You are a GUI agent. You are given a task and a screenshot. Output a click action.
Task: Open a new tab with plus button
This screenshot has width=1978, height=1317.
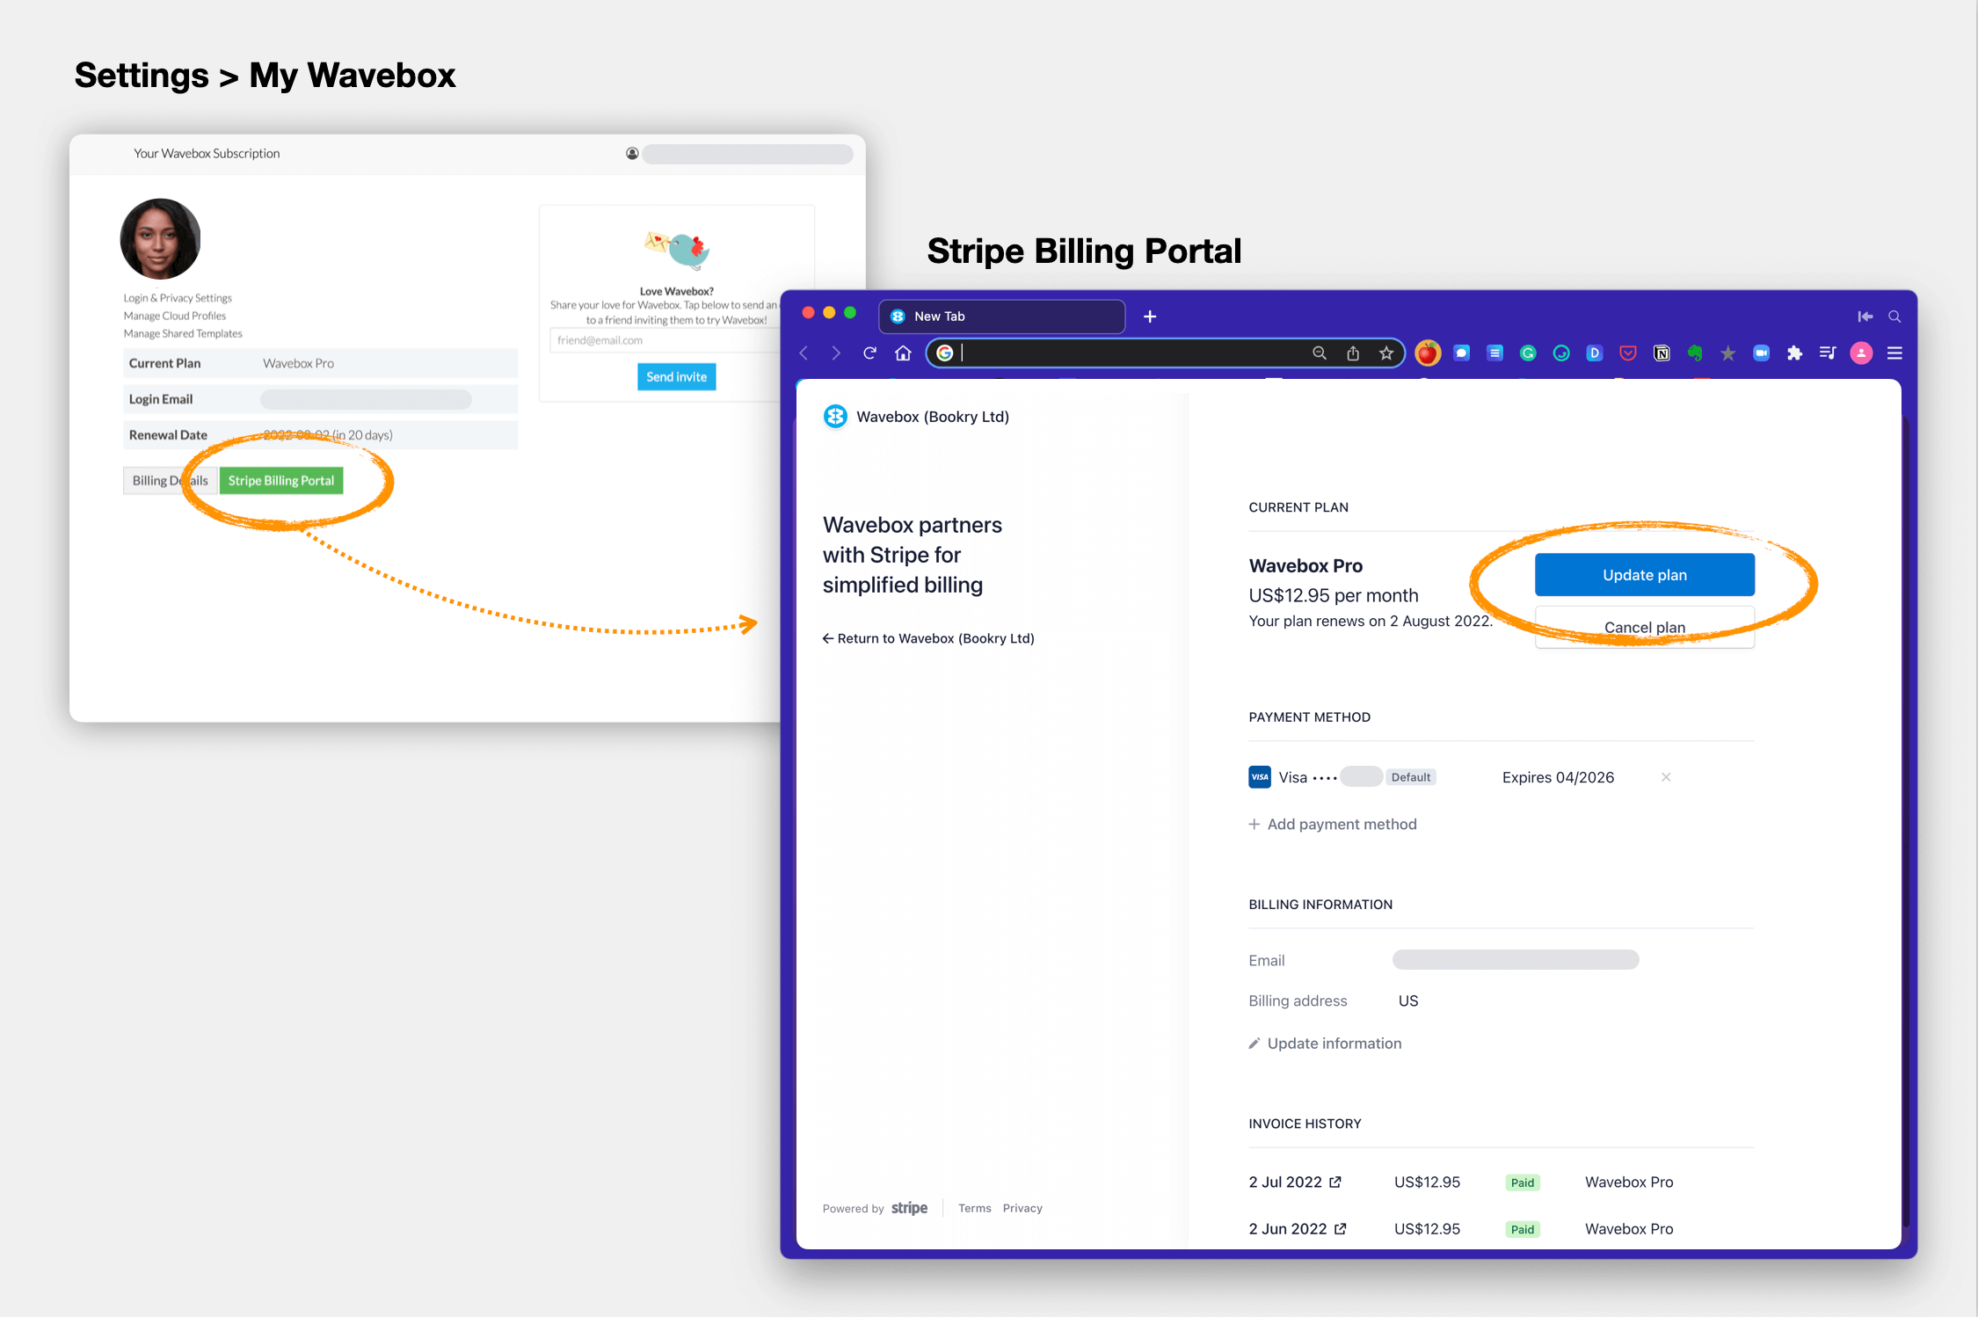[x=1150, y=317]
